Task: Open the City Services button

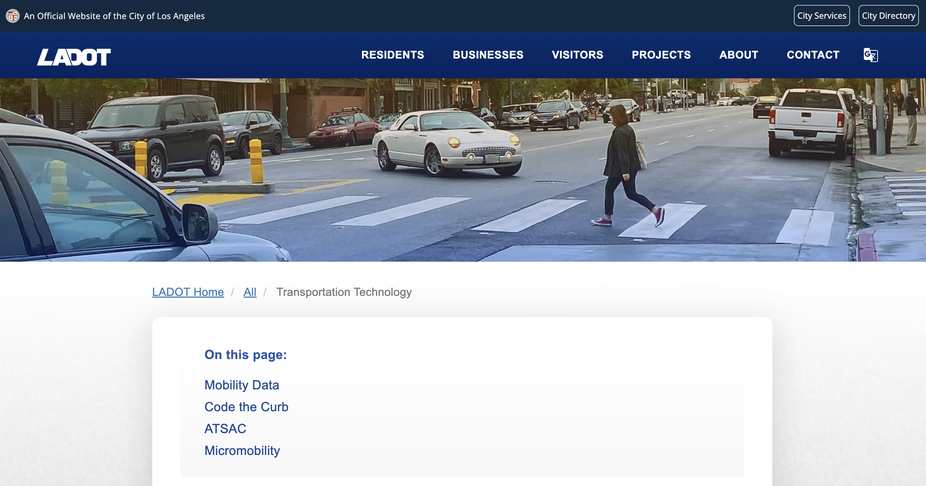Action: click(821, 16)
